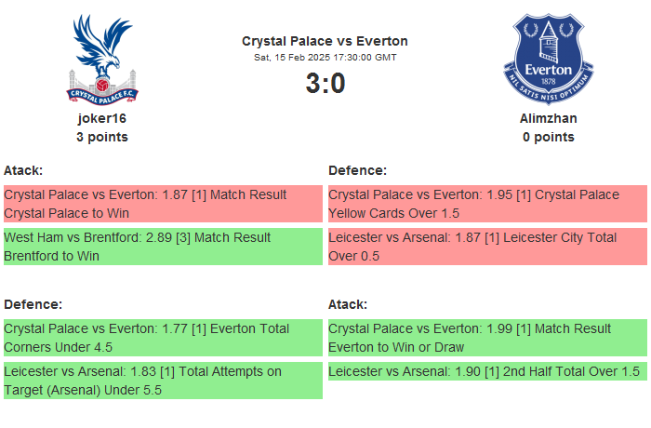
Task: Click the Crystal Palace vs Everton title
Action: point(325,41)
